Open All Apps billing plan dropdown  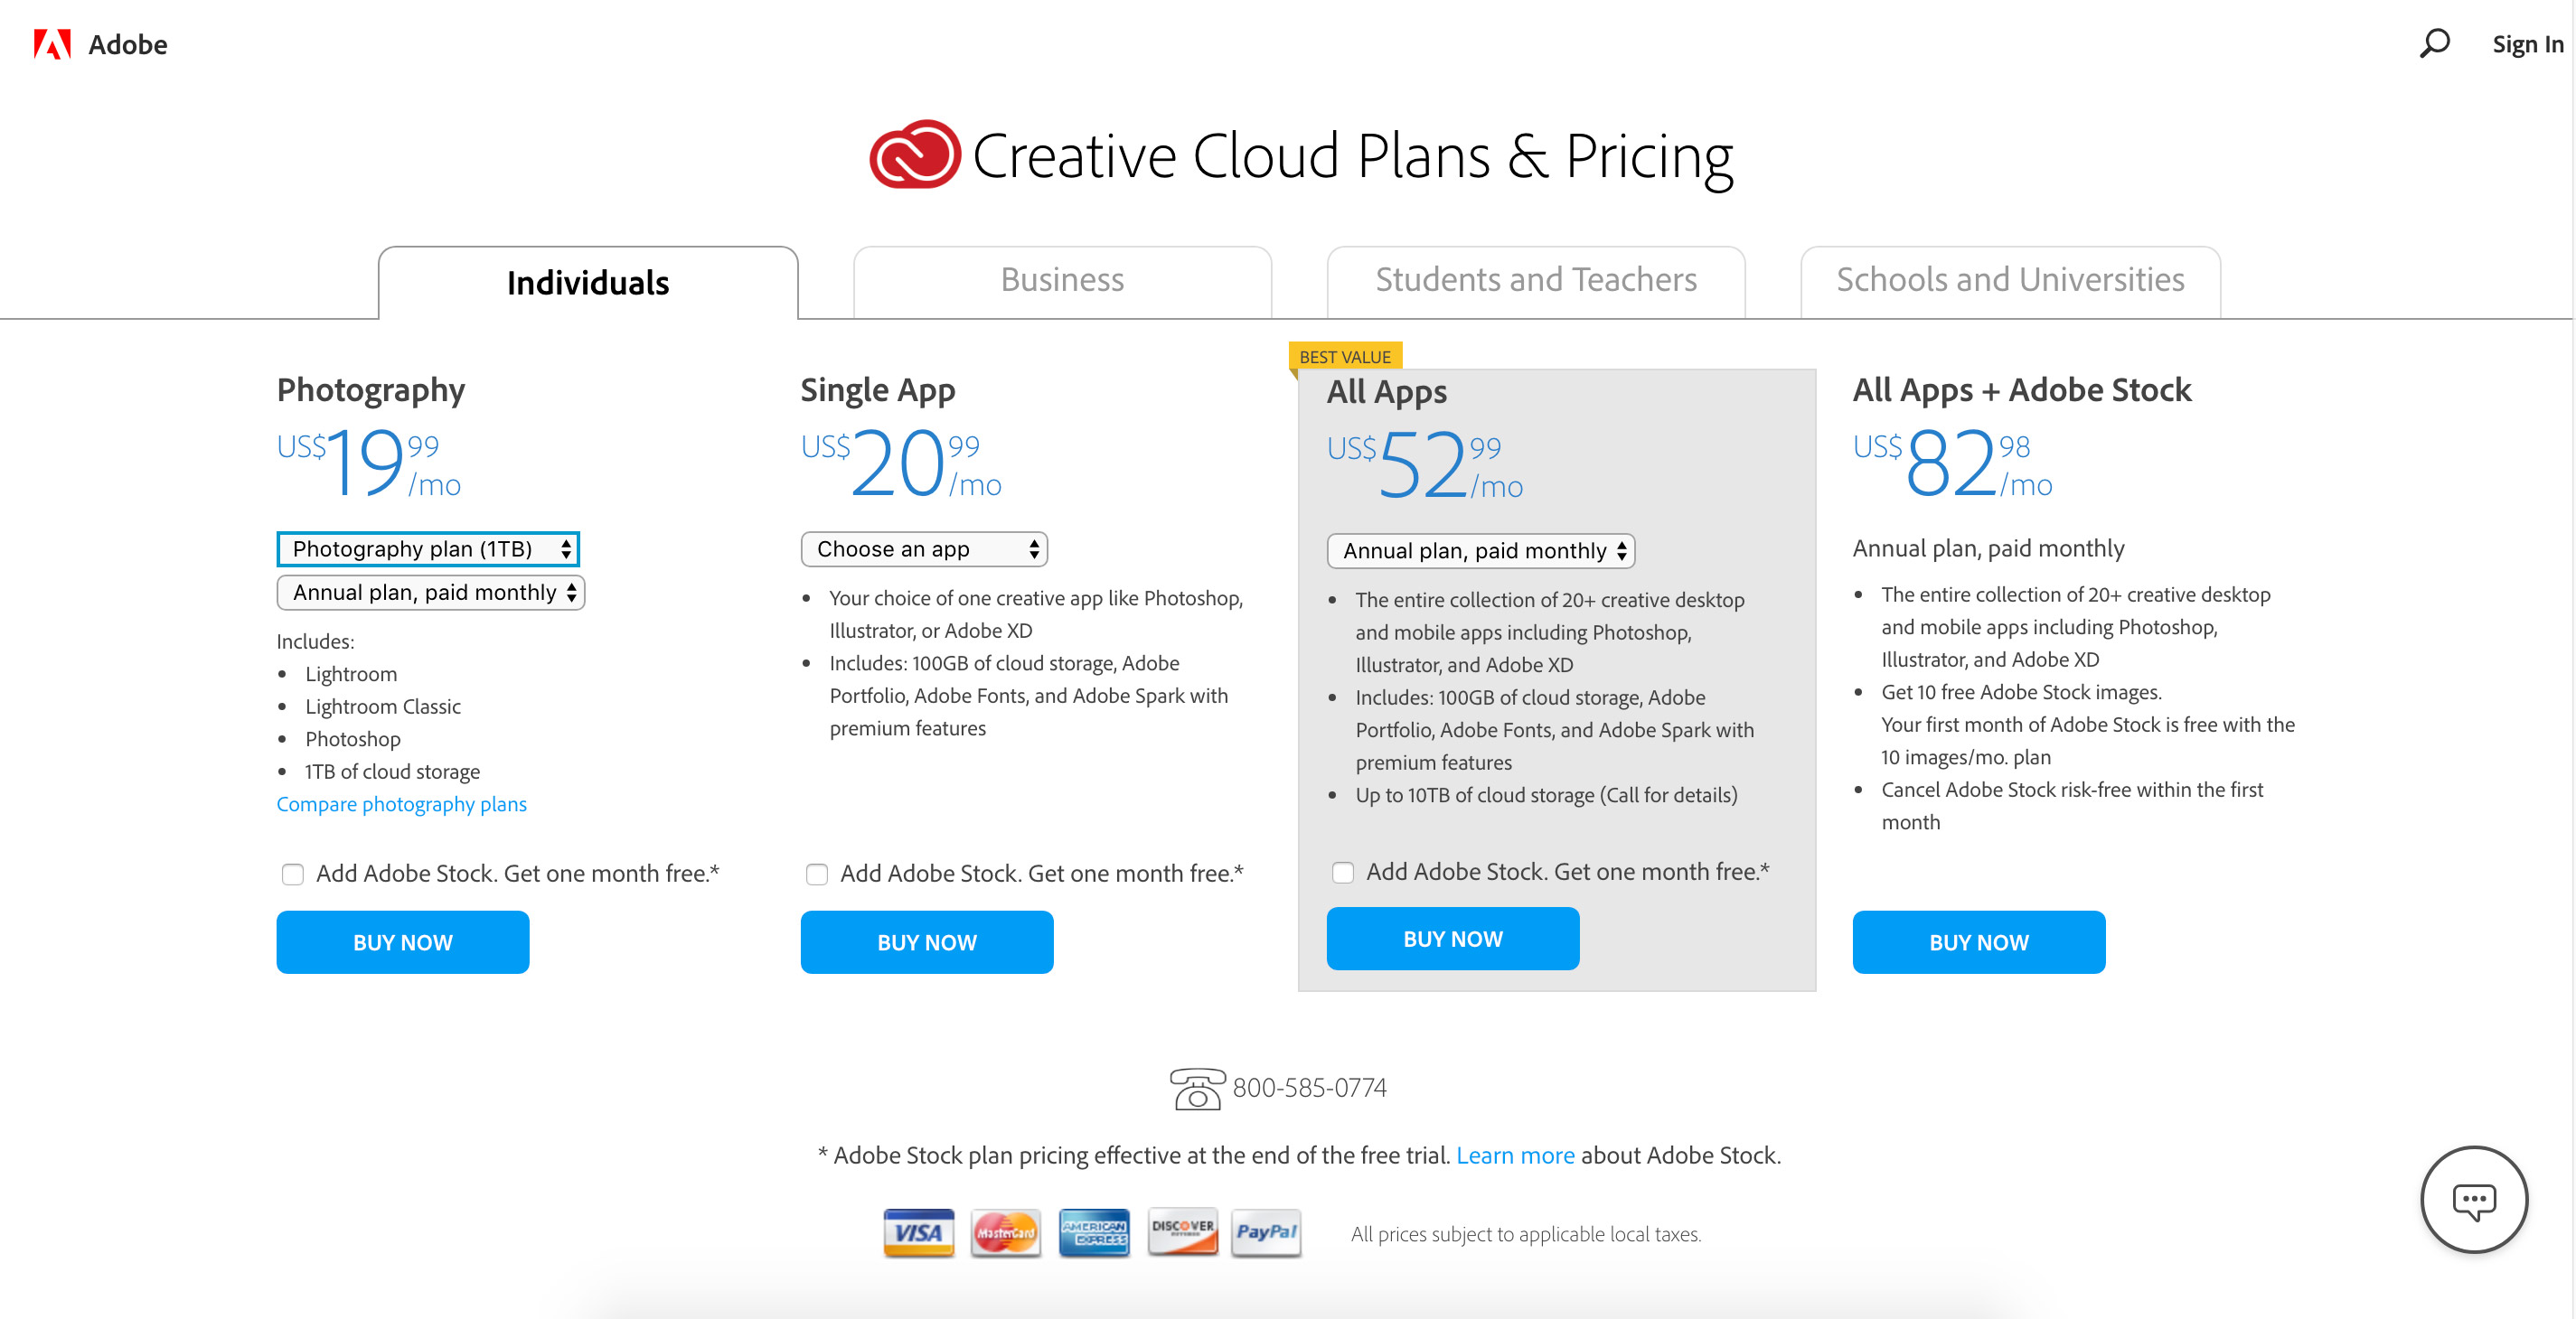pos(1480,550)
